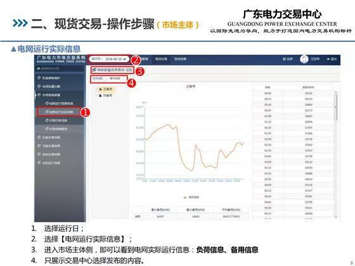Open the 现货交易 top menu tab

coord(161,59)
